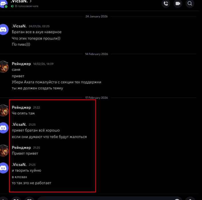Click .VicsaN. avatar beside 02:25 message
Image resolution: width=202 pixels, height=200 pixels.
[4, 29]
